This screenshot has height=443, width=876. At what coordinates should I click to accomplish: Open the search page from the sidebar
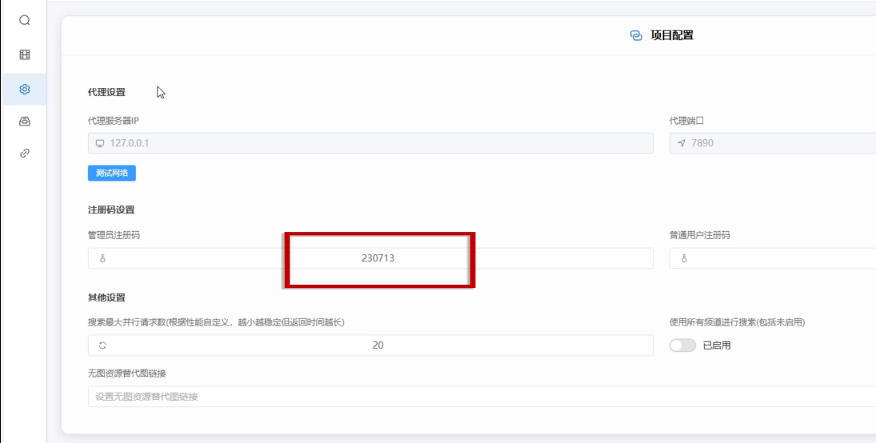tap(24, 21)
